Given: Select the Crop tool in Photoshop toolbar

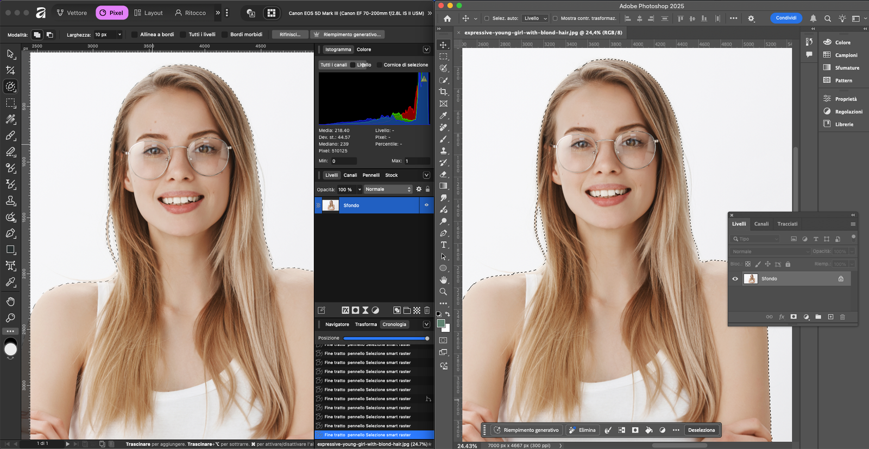Looking at the screenshot, I should pos(443,92).
